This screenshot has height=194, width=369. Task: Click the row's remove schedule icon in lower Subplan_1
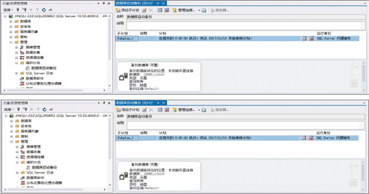point(312,138)
